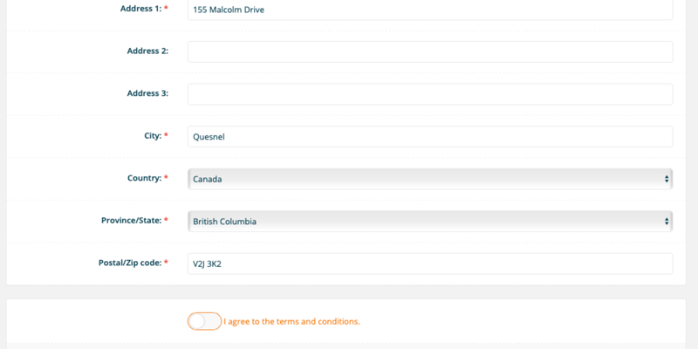
Task: Click the 'City:' field label
Action: [x=153, y=136]
